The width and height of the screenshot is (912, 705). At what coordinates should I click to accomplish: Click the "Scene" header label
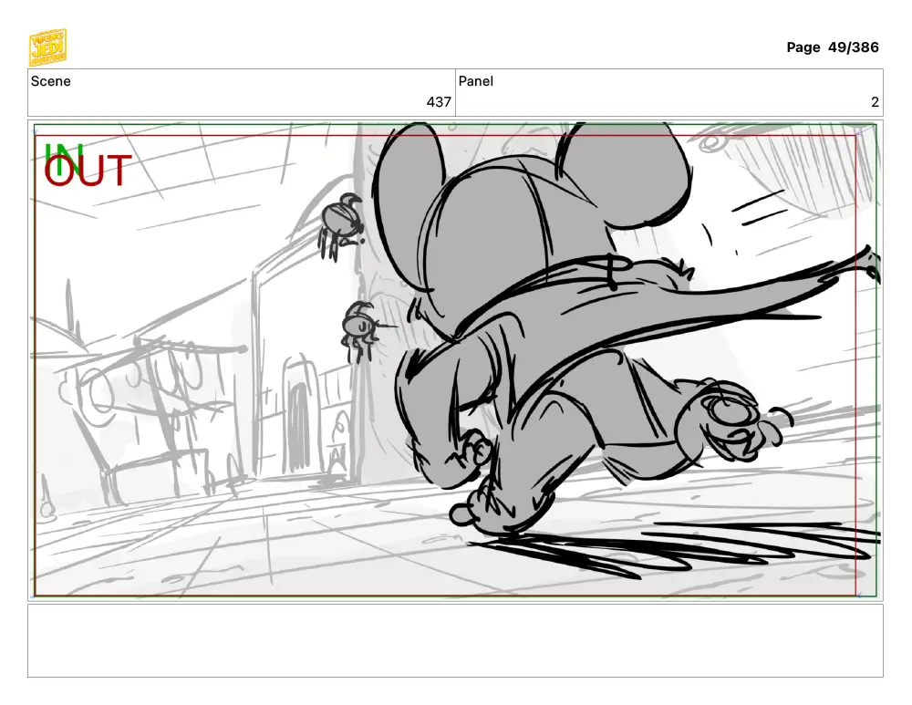pos(50,81)
